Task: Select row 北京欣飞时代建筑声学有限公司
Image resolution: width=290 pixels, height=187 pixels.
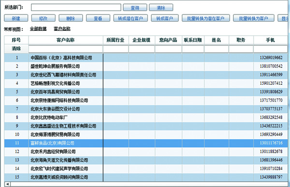Action: [x=146, y=169]
